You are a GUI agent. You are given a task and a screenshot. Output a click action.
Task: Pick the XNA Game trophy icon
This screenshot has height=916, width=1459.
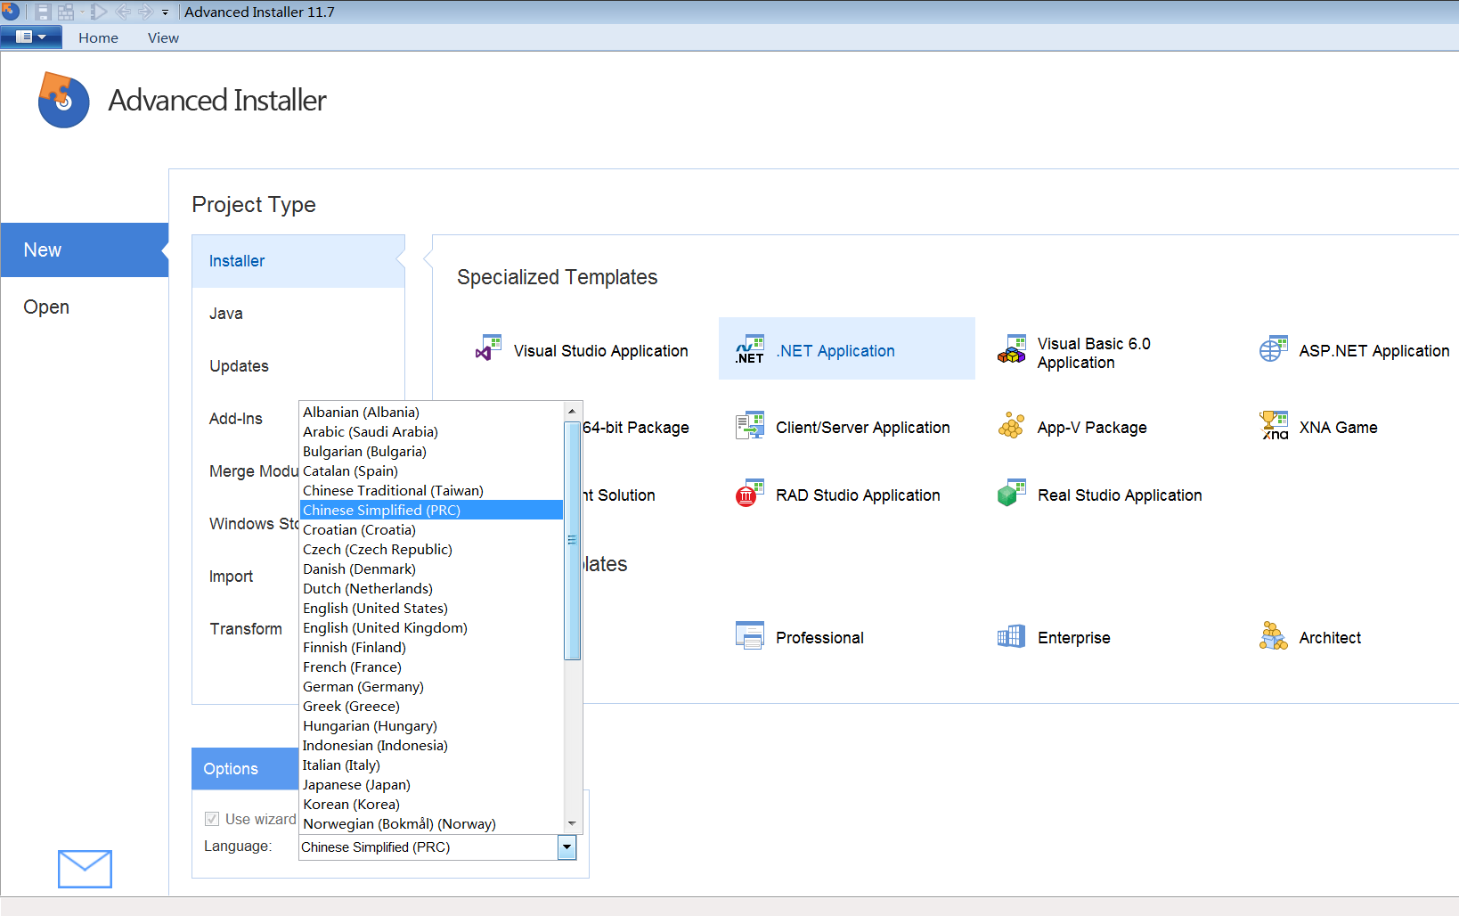(x=1274, y=426)
